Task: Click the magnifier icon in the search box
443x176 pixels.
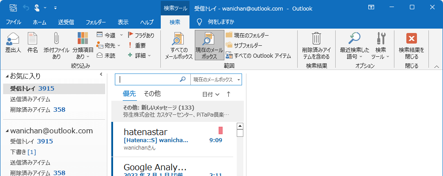Action: [183, 79]
